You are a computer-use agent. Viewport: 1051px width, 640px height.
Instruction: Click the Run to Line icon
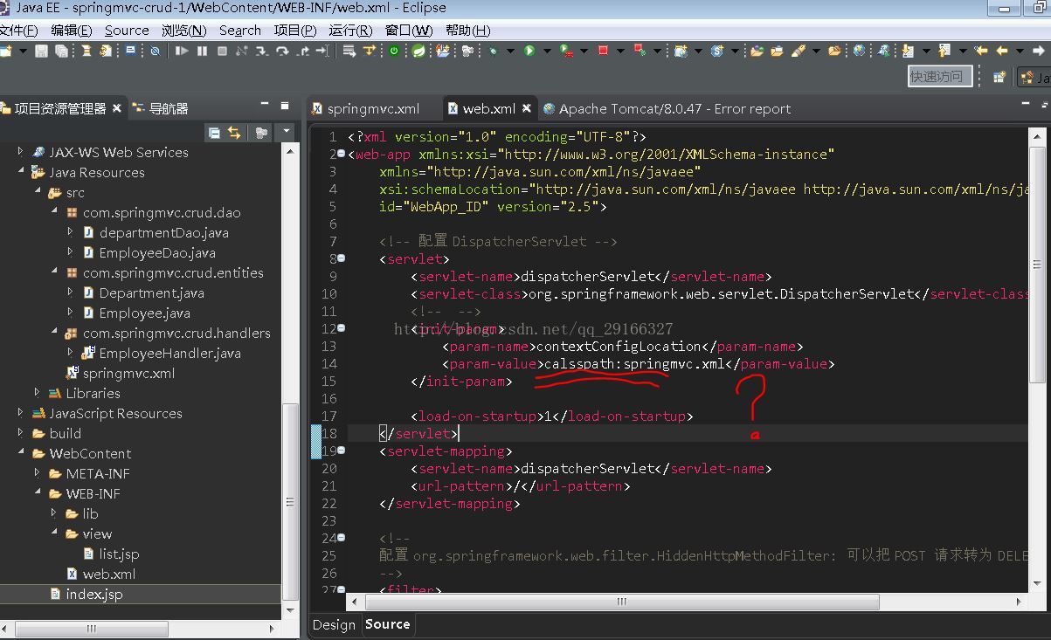[x=322, y=52]
